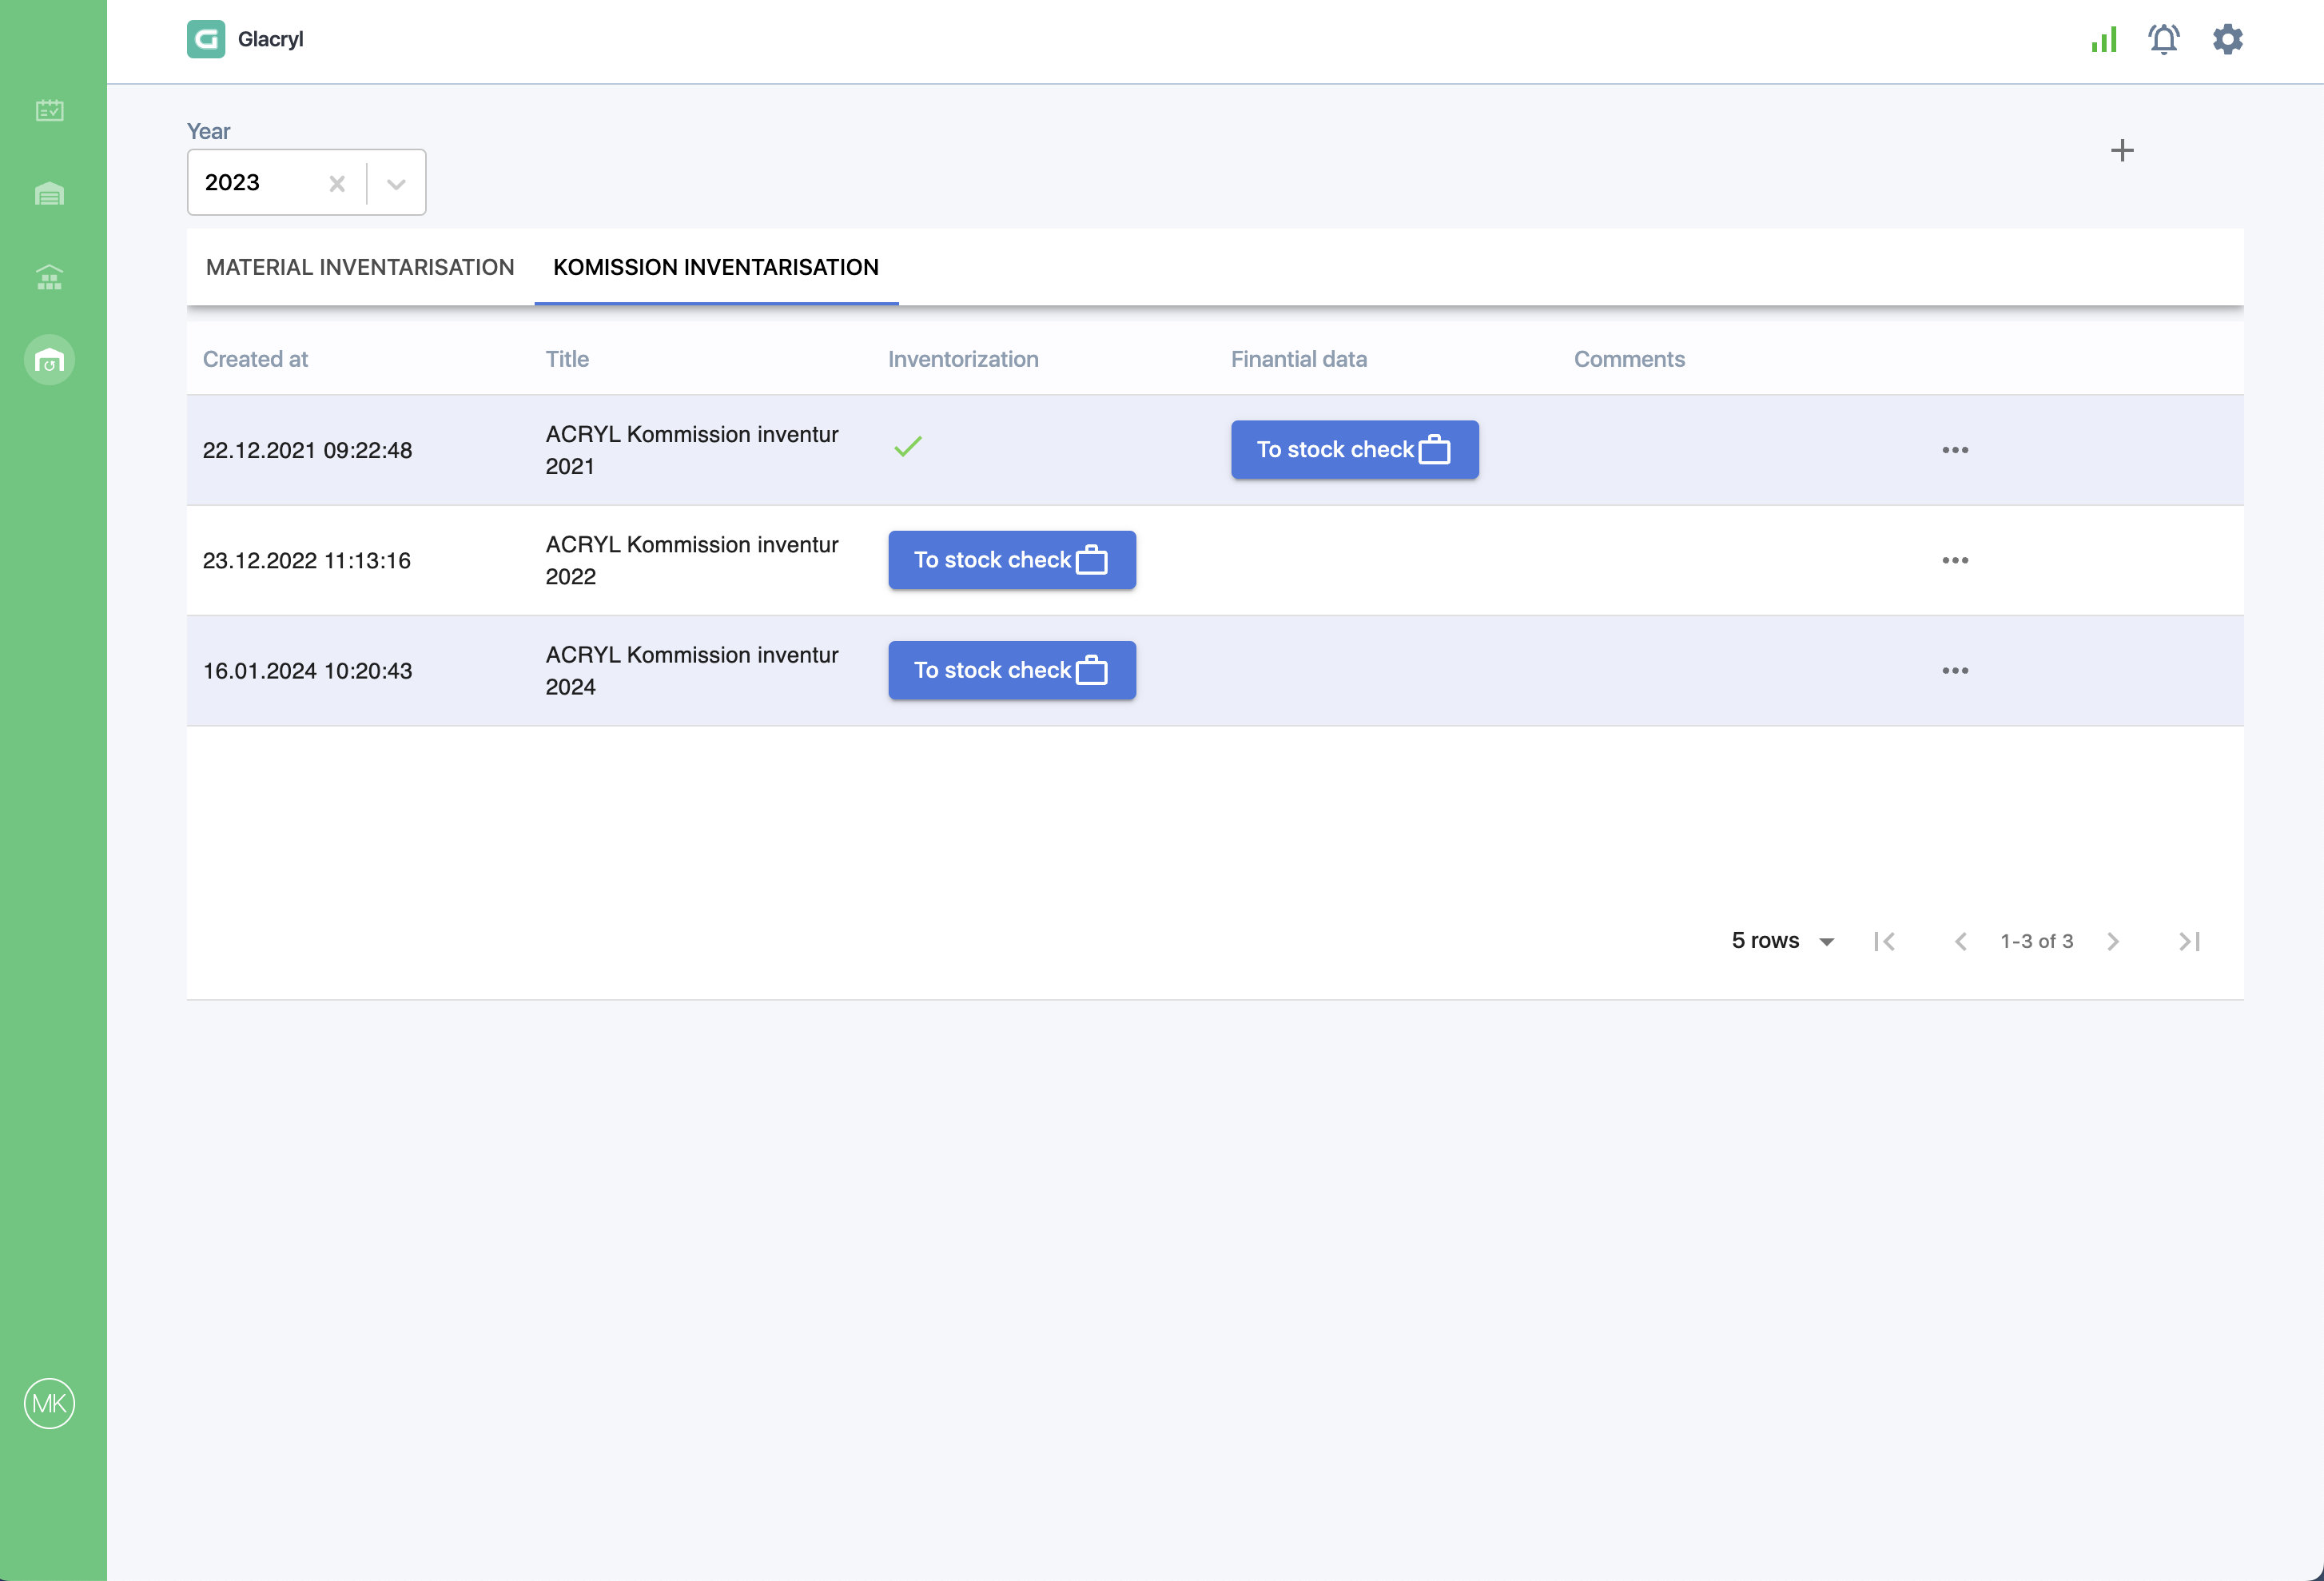Select the Komission Inventarisation tab
Screen dimensions: 2324x1581
[716, 267]
